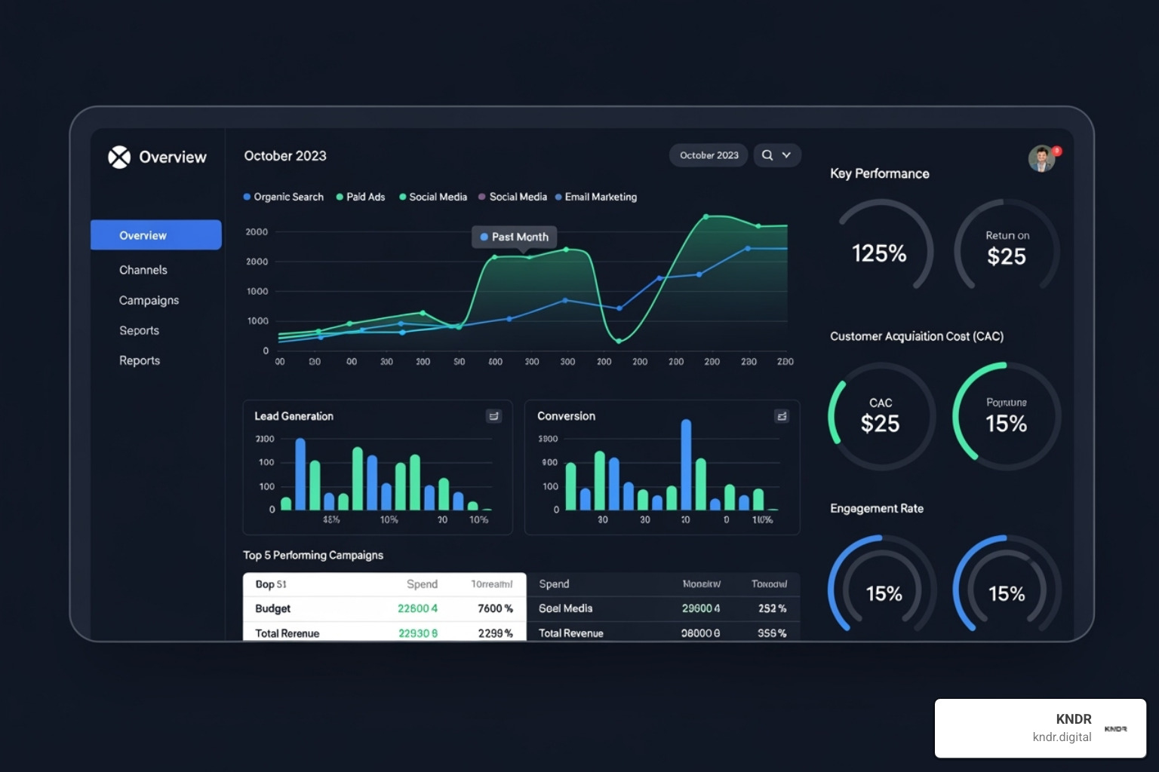Go to the Campaigns section
Image resolution: width=1159 pixels, height=772 pixels.
[x=149, y=300]
